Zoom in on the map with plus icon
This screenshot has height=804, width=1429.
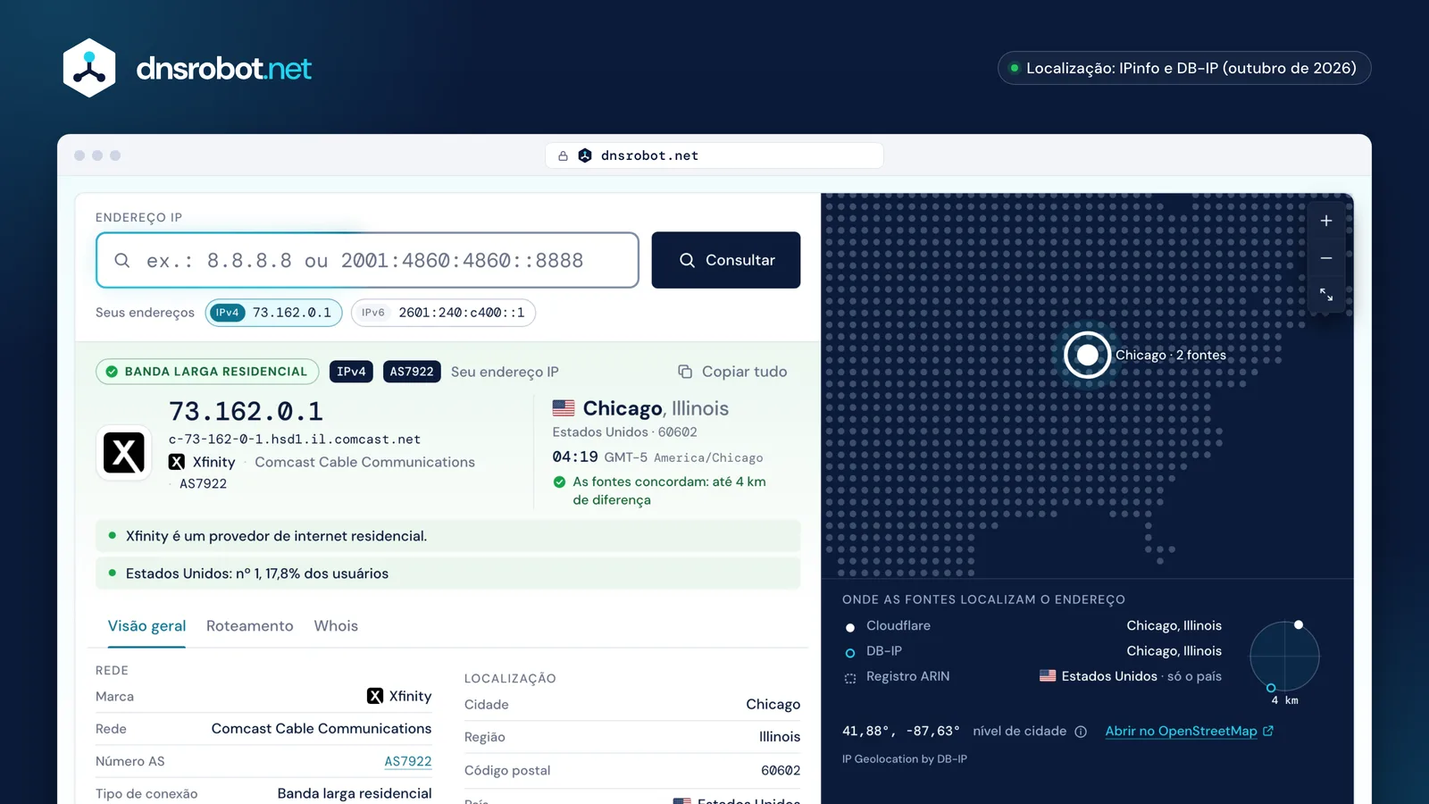1326,221
